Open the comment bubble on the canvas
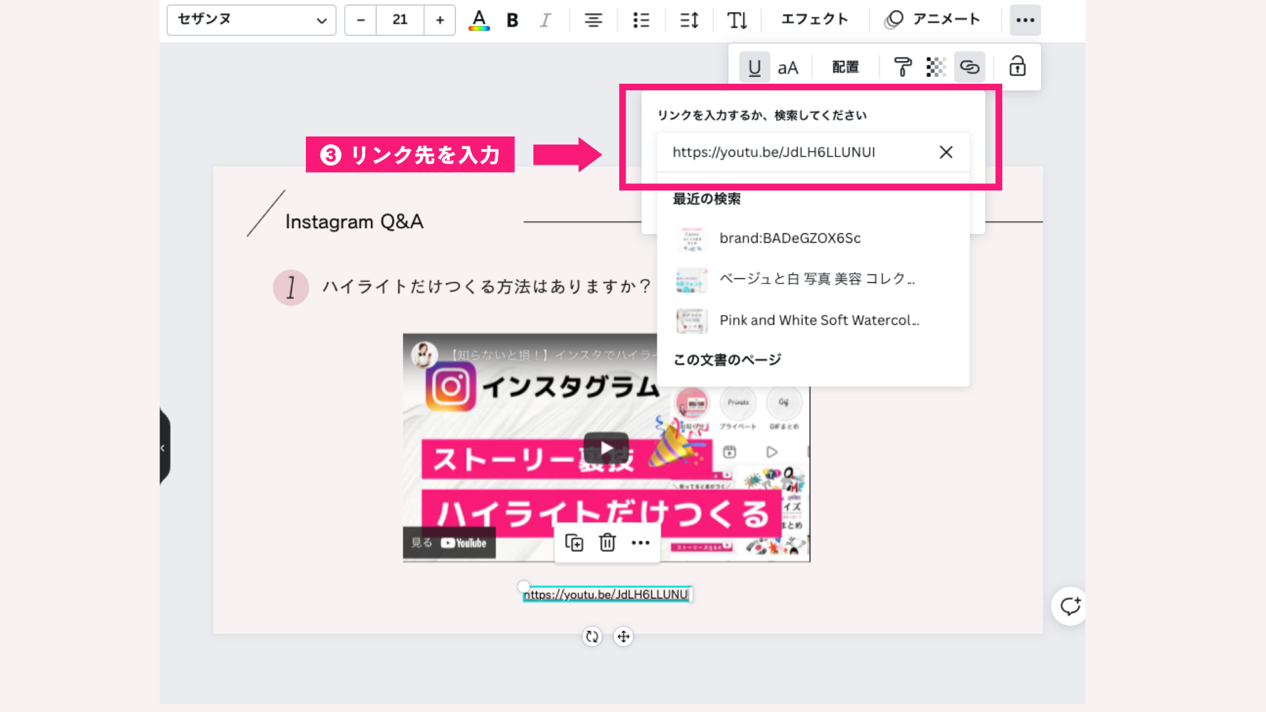The width and height of the screenshot is (1266, 712). 1068,606
